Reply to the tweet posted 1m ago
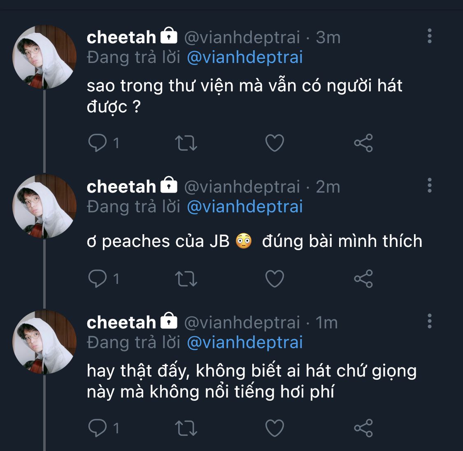 point(98,428)
